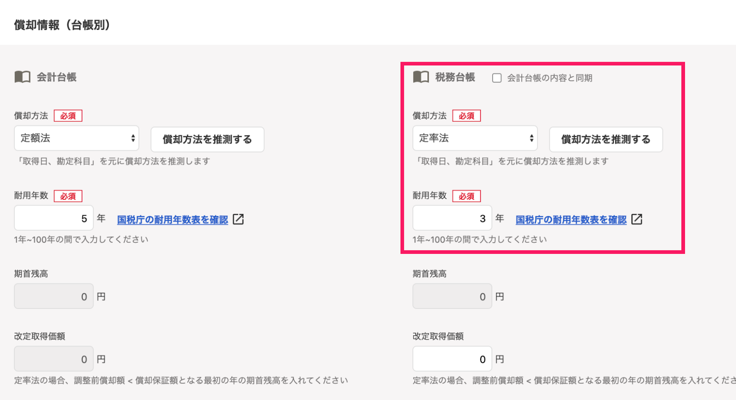Click the 税務台帳 book icon
Image resolution: width=736 pixels, height=400 pixels.
pos(421,77)
